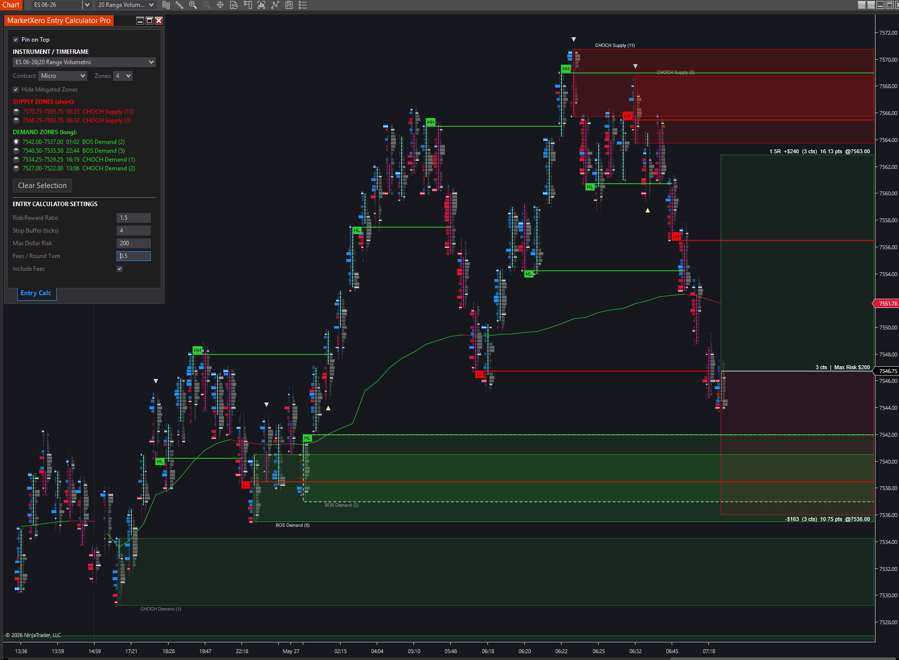
Task: Click the 7551.78 price marker on axis
Action: pos(886,304)
